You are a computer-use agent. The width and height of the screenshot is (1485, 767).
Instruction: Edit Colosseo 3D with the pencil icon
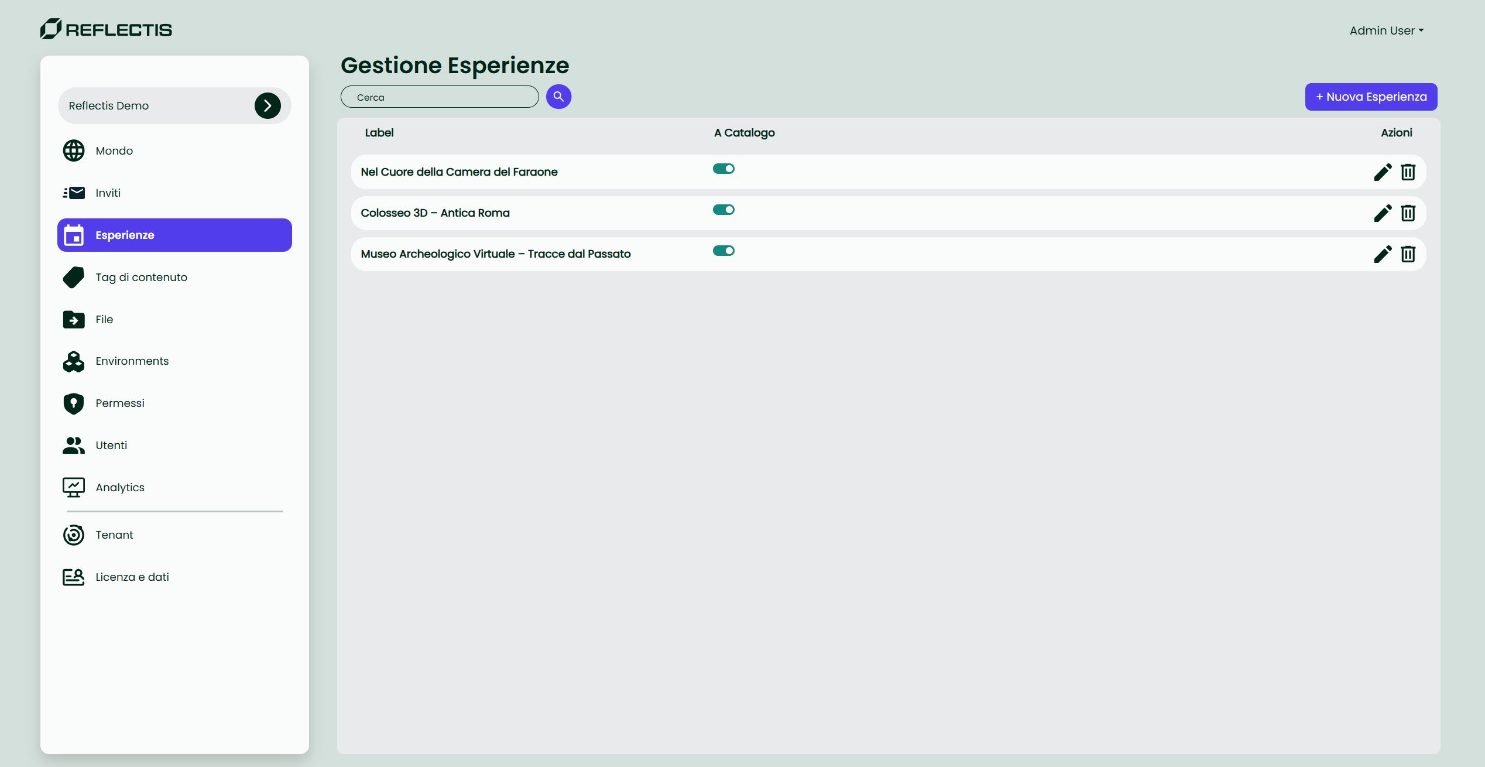1383,213
